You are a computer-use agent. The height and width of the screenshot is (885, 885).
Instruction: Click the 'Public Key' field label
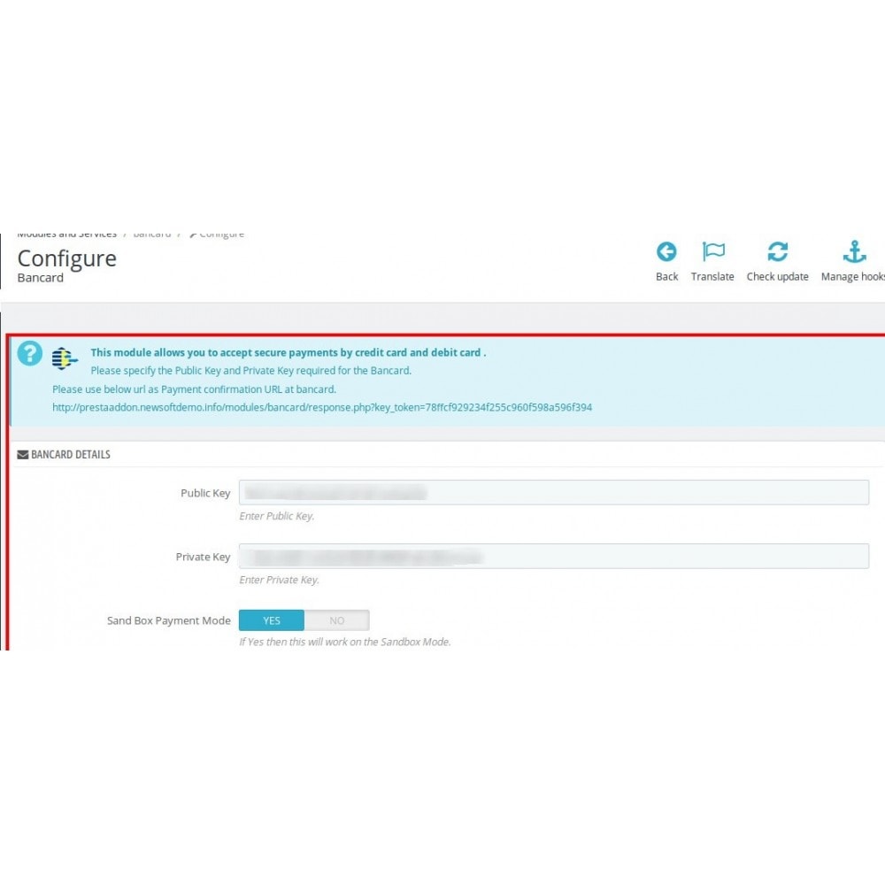tap(205, 493)
